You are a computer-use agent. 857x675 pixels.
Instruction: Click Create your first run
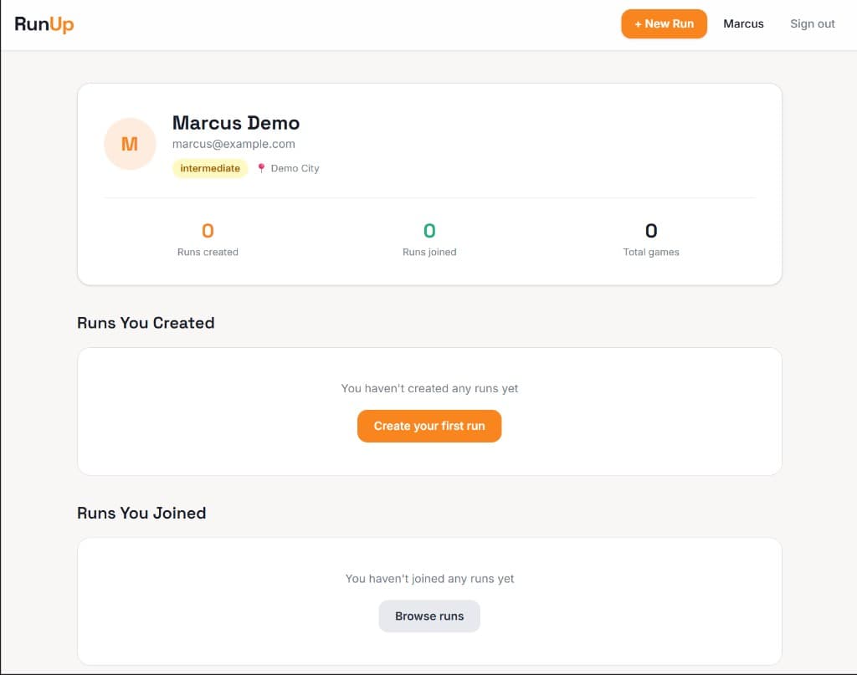[428, 426]
